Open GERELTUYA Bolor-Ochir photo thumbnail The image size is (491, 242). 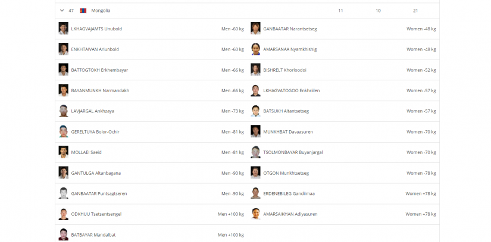click(63, 131)
